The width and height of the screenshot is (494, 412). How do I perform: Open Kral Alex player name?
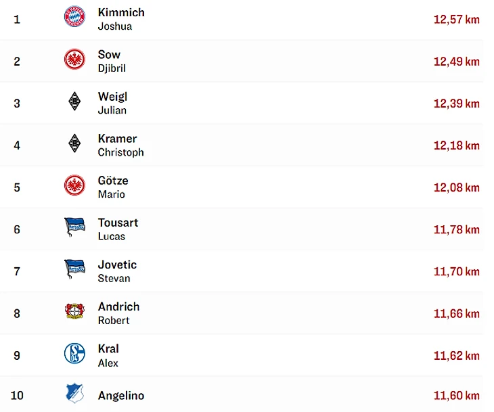tap(108, 355)
